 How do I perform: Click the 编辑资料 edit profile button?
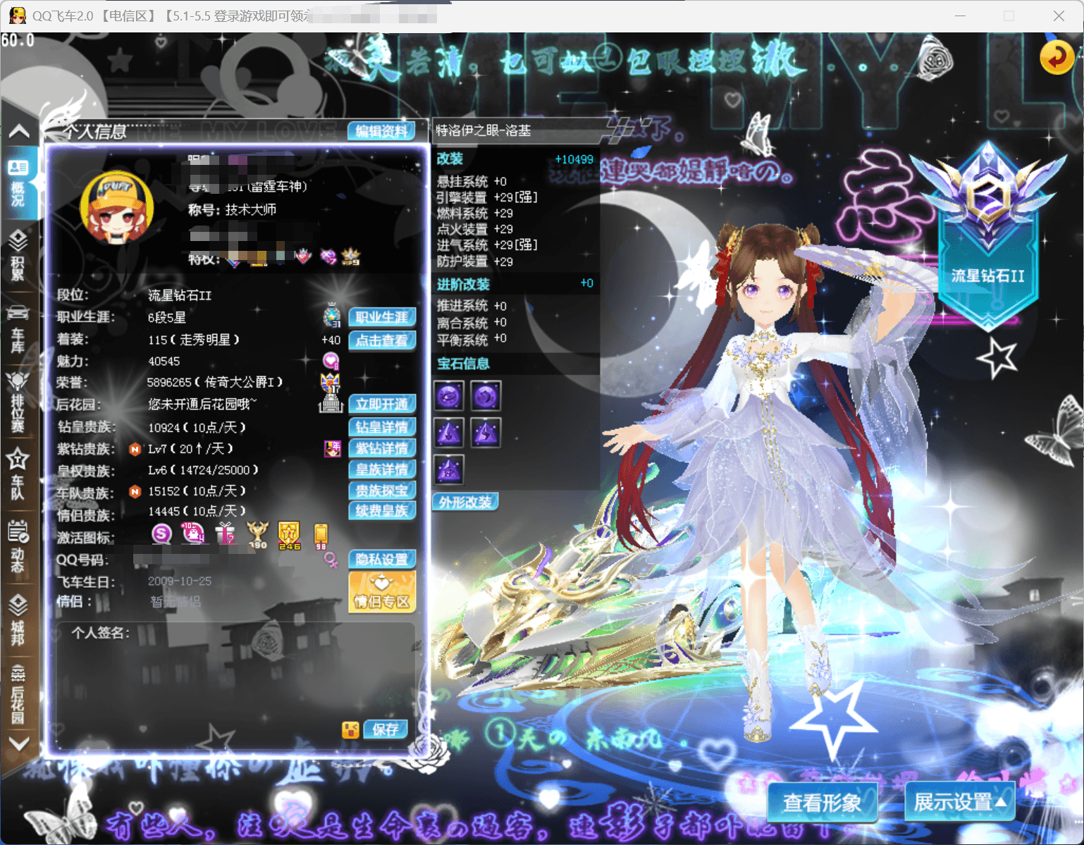pos(381,131)
